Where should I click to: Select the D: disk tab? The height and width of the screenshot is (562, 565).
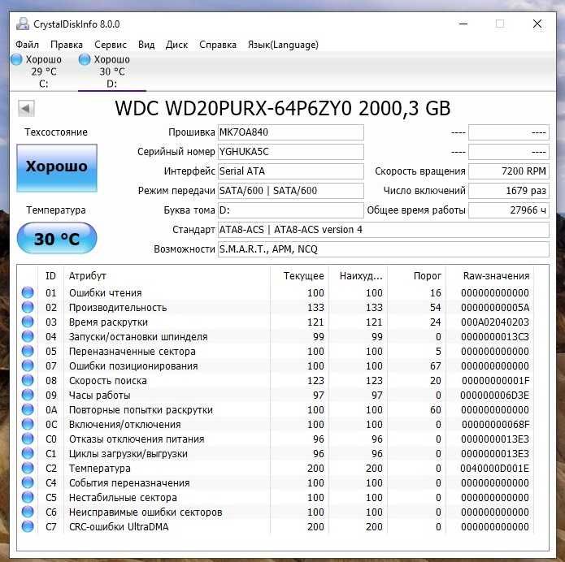[x=112, y=71]
